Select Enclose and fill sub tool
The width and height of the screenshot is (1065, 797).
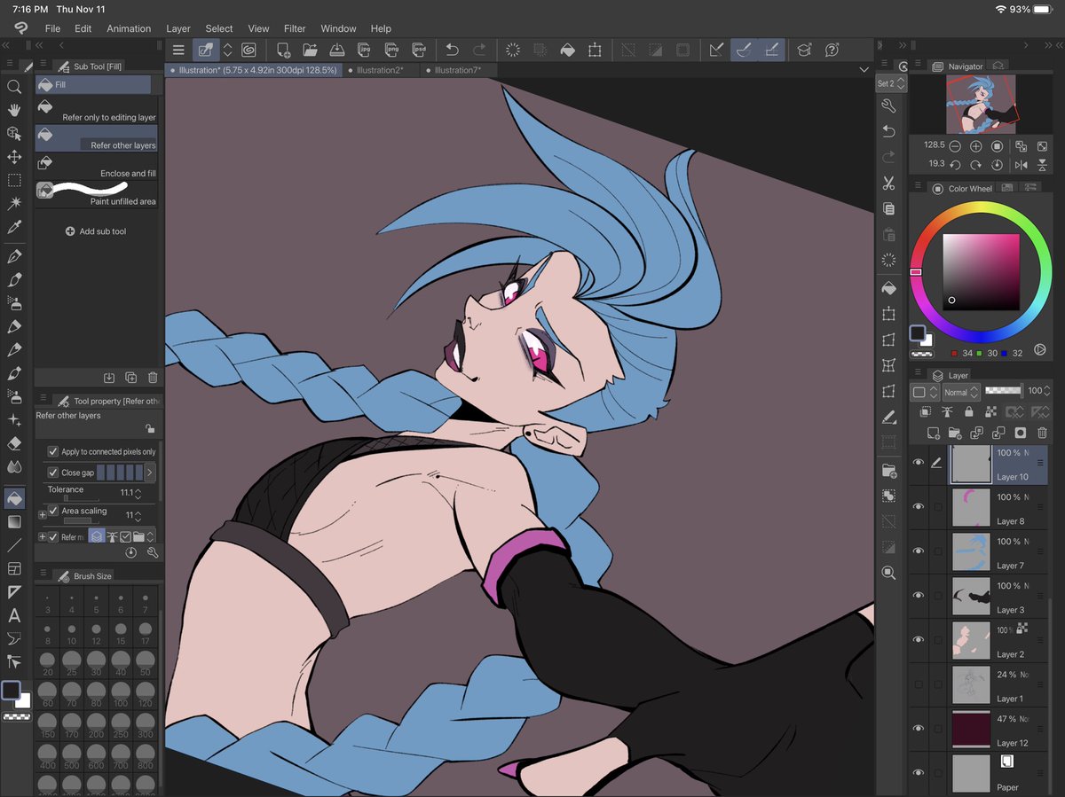(x=96, y=168)
